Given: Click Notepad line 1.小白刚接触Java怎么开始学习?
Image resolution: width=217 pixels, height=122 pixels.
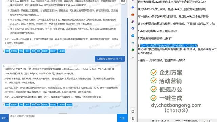Looking at the screenshot, I should 157,31.
